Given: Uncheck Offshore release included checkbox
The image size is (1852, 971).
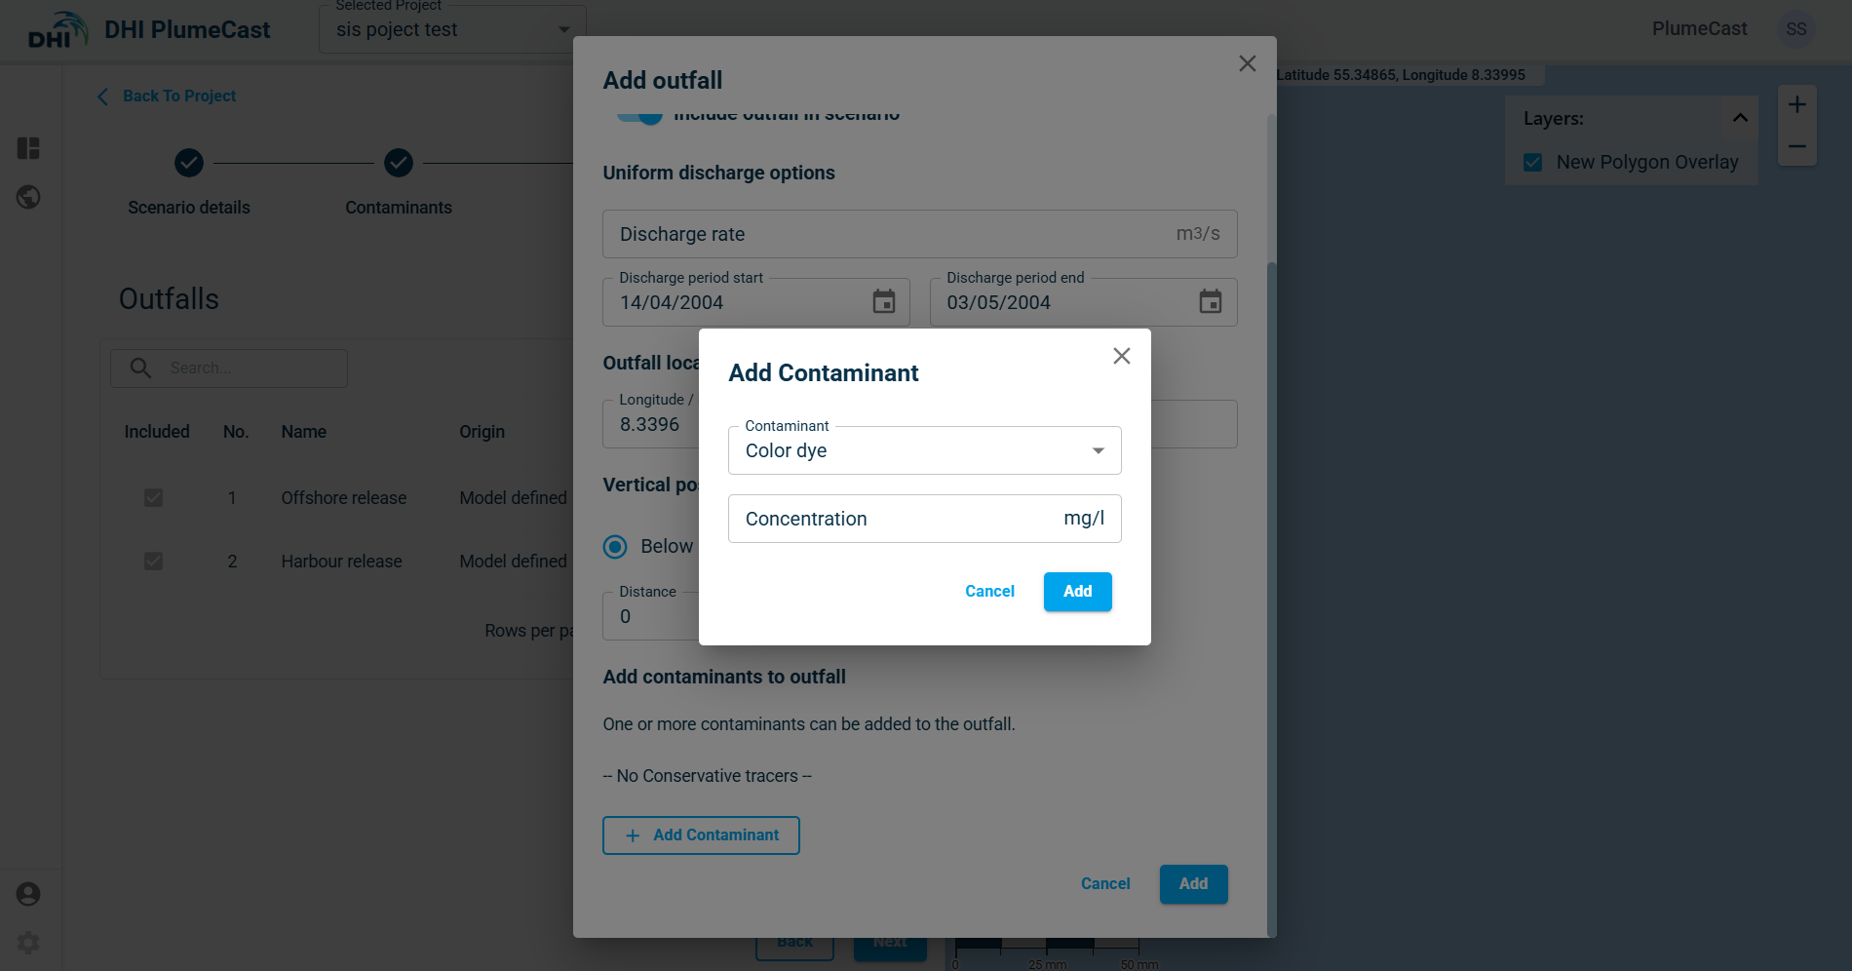Looking at the screenshot, I should [x=153, y=498].
